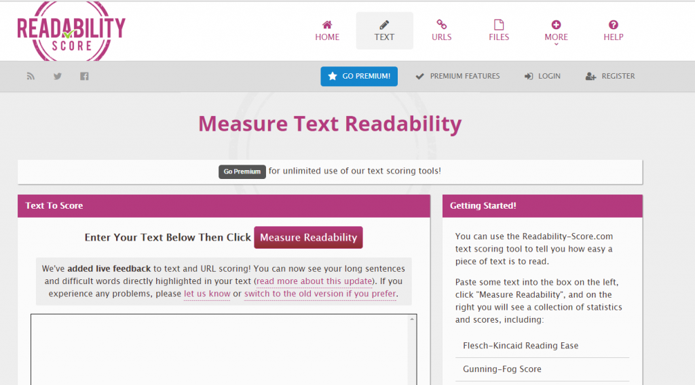
Task: Click the 'let us know' link
Action: (x=207, y=294)
